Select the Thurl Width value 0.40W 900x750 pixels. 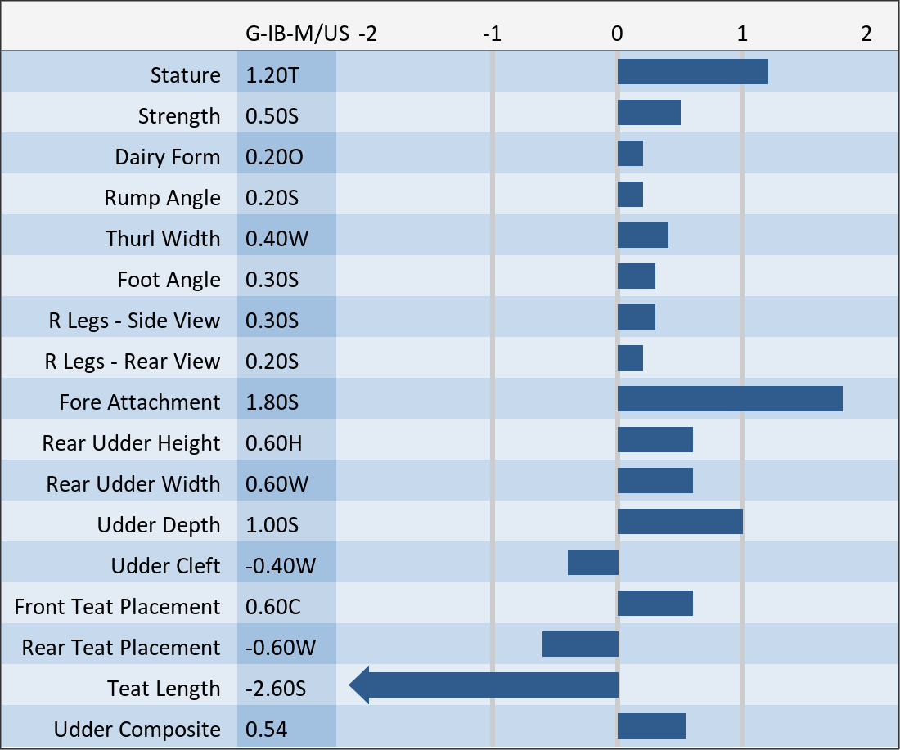point(277,239)
